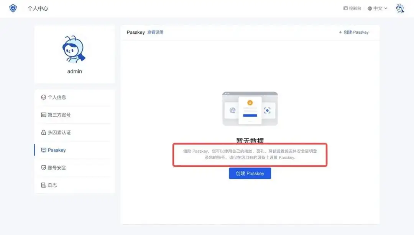Click the 暂无数据 heading
414x235 pixels.
(250, 140)
